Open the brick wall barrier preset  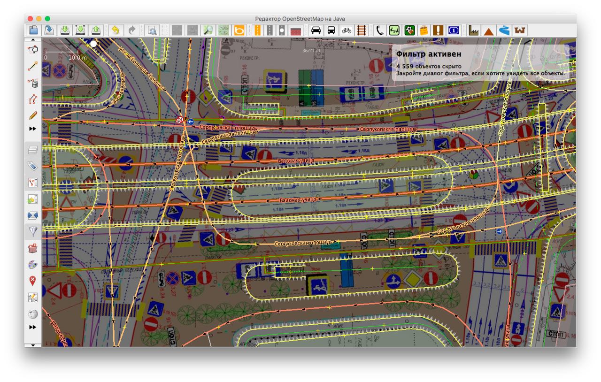[296, 31]
